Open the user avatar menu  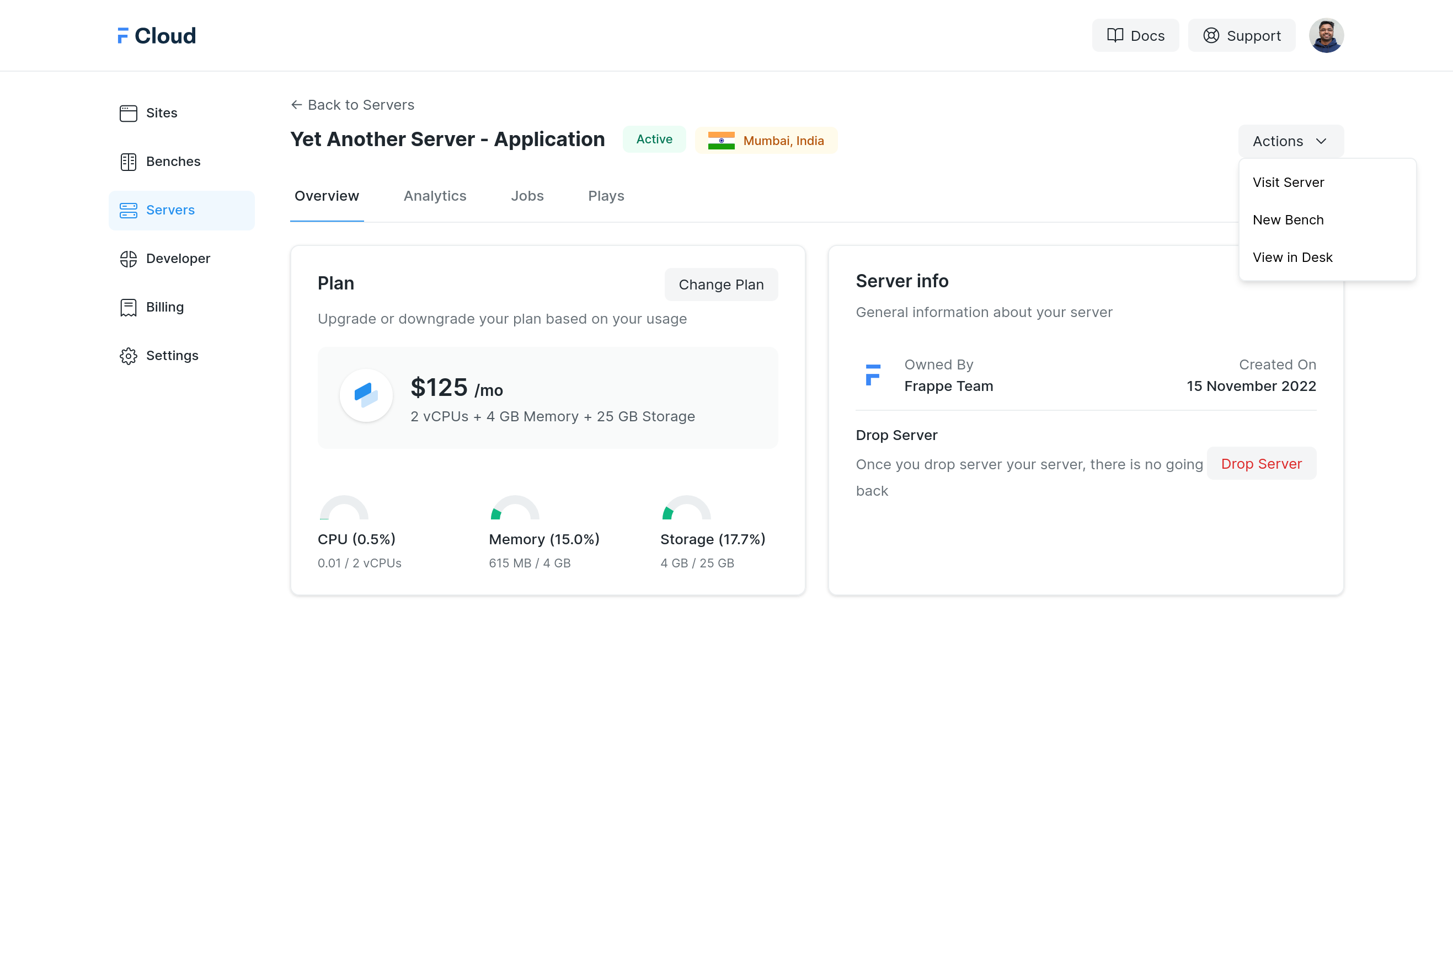1326,35
